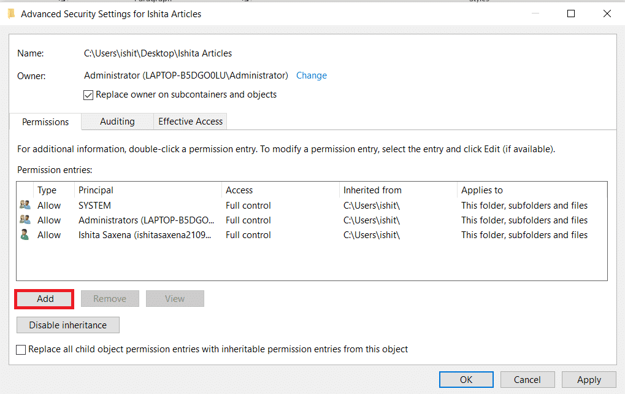Select the Permissions tab
625x394 pixels.
click(x=45, y=122)
